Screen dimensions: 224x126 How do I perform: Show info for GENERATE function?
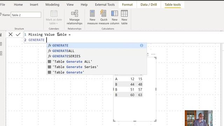point(141,45)
